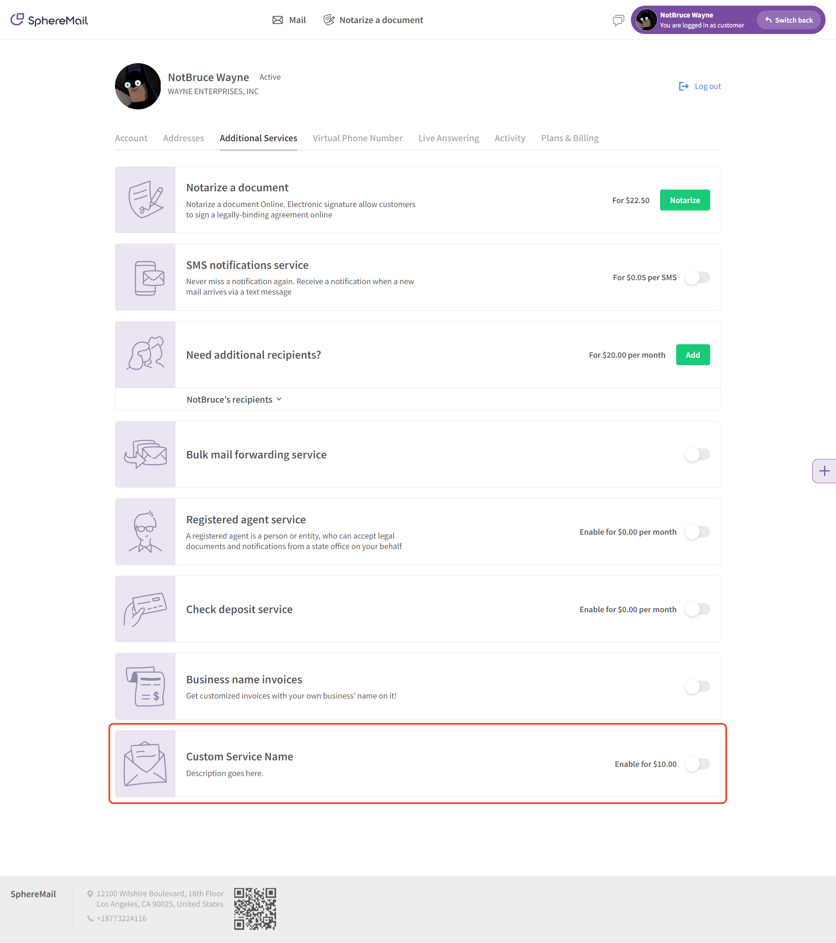Enable the Custom Service Name toggle

pos(697,764)
